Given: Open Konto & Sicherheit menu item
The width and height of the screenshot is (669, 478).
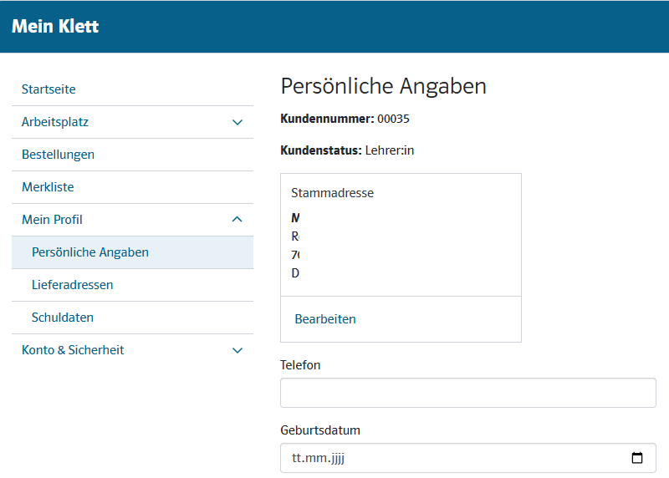Looking at the screenshot, I should tap(73, 350).
